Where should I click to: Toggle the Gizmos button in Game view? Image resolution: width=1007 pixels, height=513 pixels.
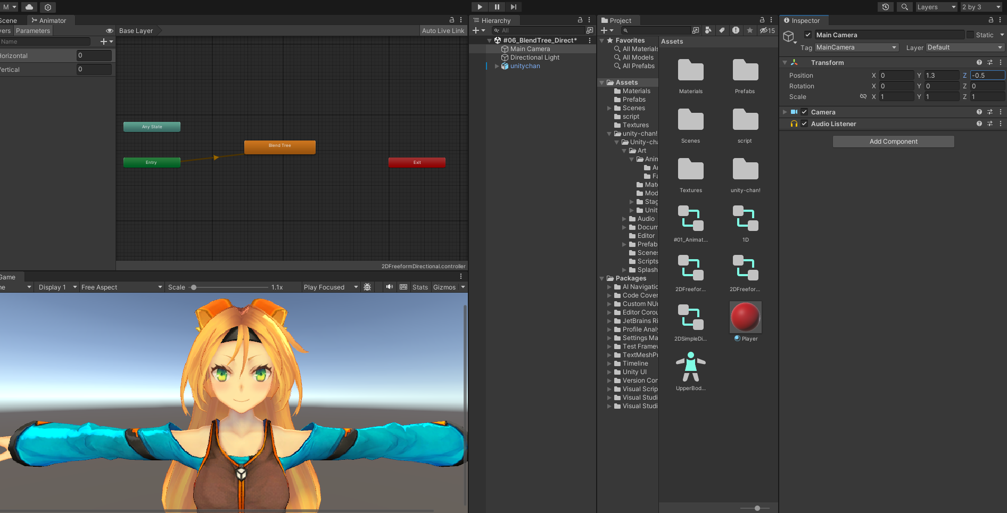444,287
